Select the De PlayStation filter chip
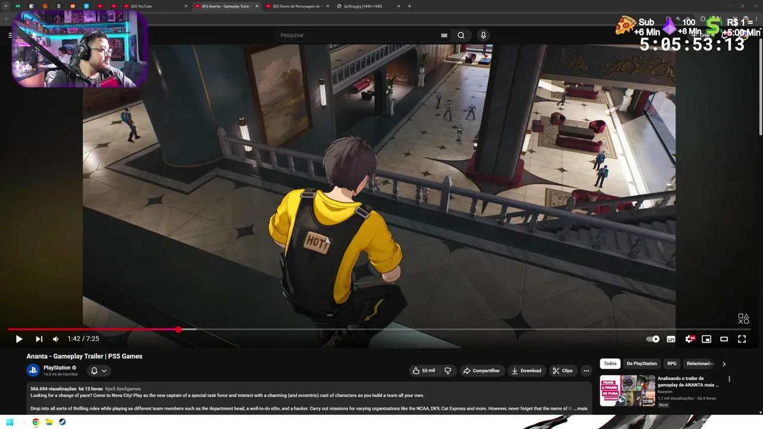 [641, 363]
